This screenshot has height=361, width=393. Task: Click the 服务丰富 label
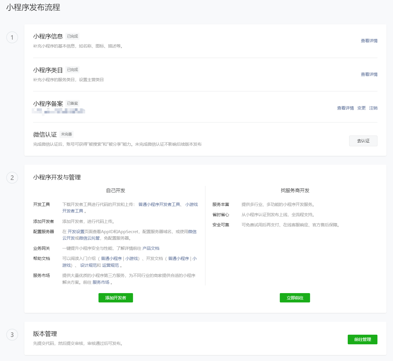coord(221,205)
